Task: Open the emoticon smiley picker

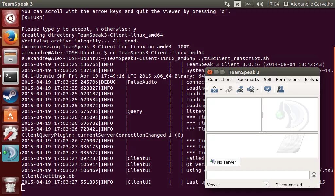Action: pyautogui.click(x=314, y=175)
